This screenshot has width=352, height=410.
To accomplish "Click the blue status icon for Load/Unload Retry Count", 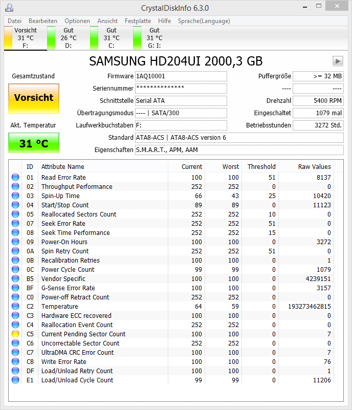I will 15,371.
